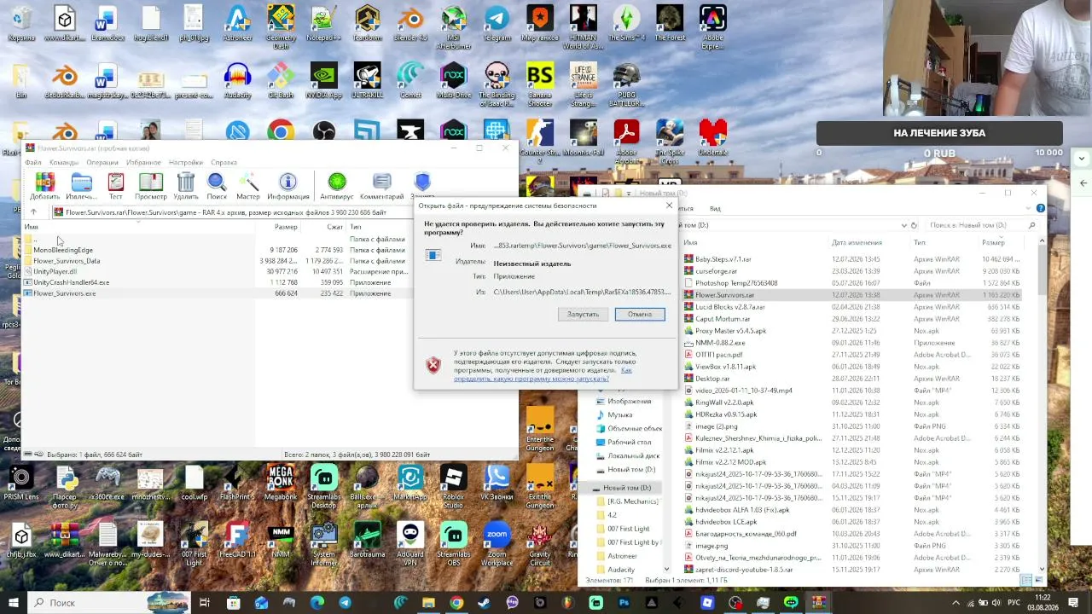Click the Поиск (Find) magnifier icon in WinRAR
This screenshot has width=1092, height=614.
pos(217,187)
